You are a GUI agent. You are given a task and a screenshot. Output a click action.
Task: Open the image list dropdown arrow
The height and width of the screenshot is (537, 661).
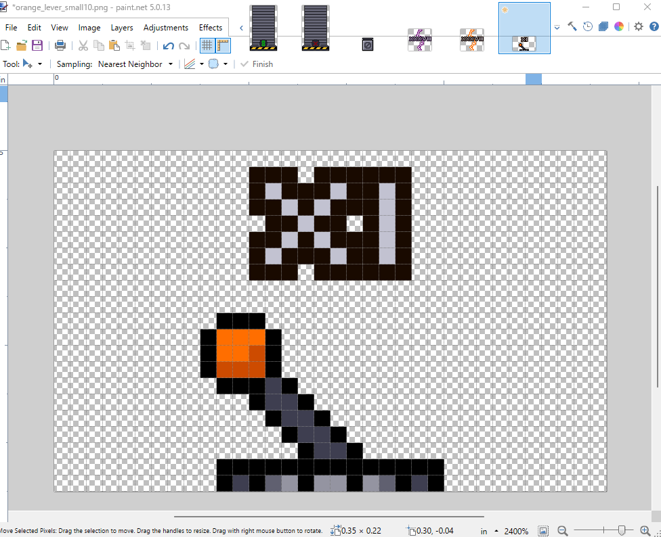click(557, 27)
